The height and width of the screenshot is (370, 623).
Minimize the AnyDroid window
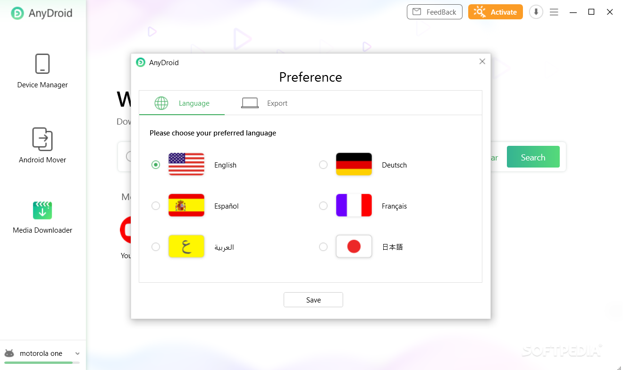[x=573, y=12]
